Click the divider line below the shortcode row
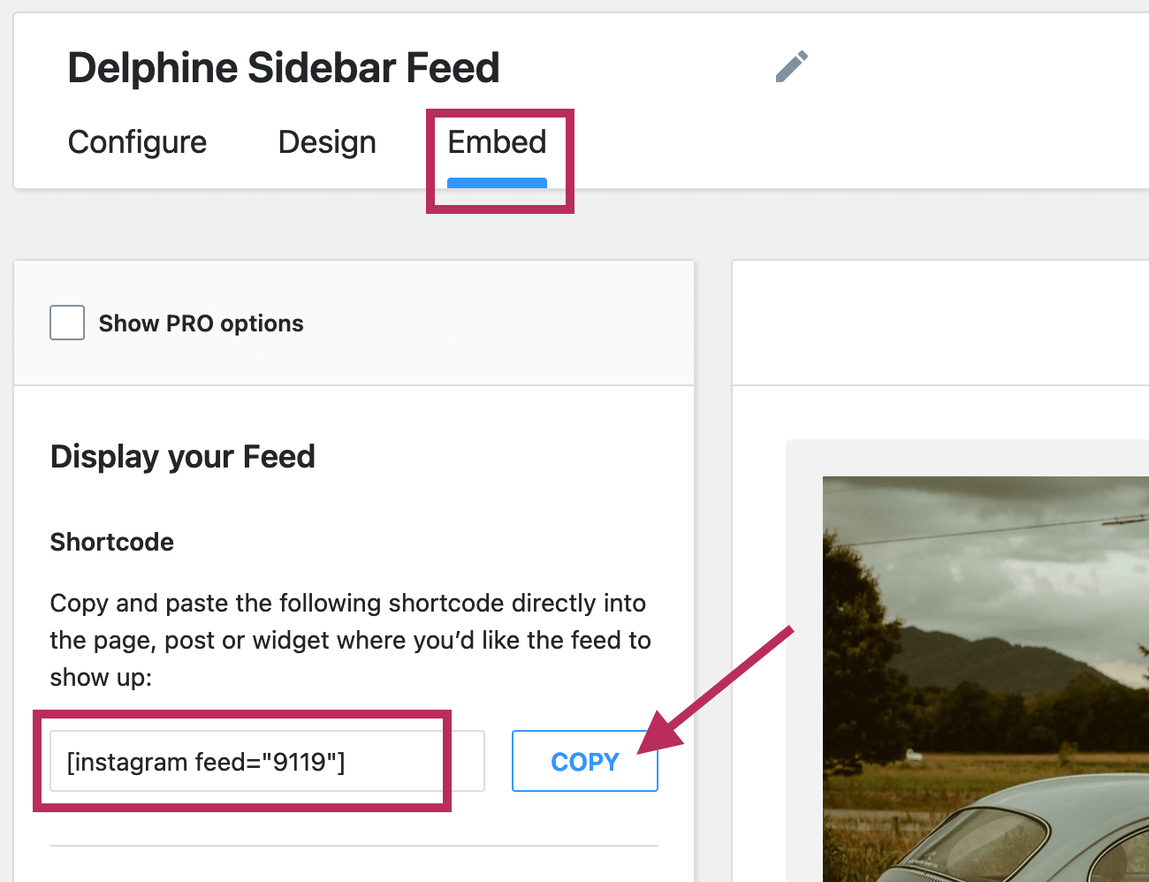 point(354,846)
